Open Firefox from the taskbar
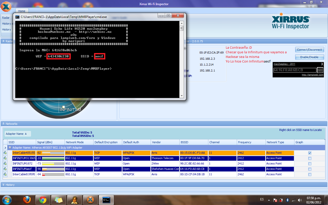Screen dimensions: 328x205 coord(27,200)
